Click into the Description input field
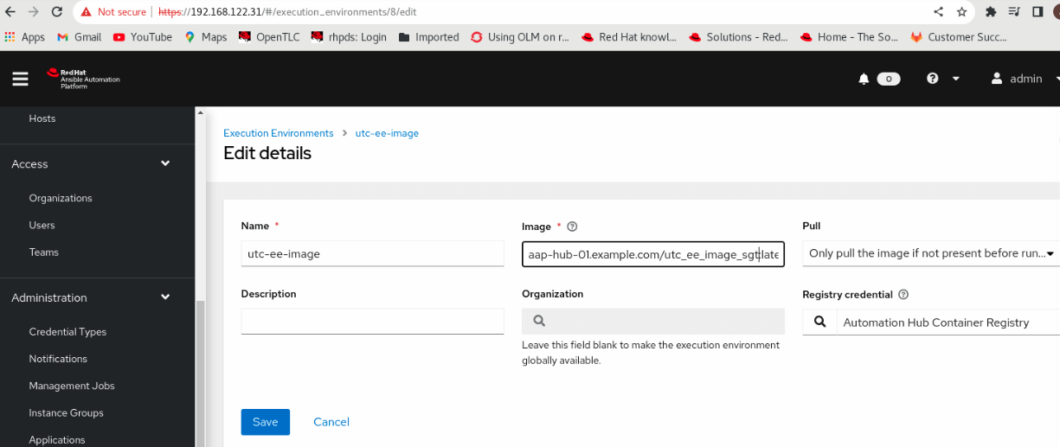The image size is (1060, 447). pos(372,322)
